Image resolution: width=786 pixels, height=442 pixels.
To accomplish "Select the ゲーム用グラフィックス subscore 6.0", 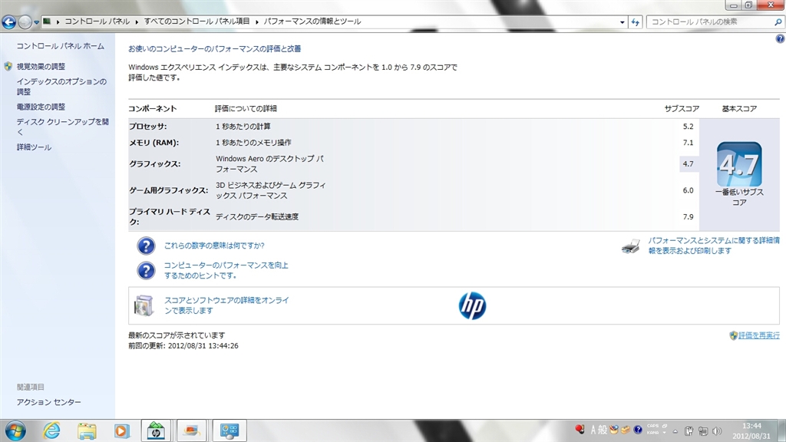I will [x=688, y=190].
